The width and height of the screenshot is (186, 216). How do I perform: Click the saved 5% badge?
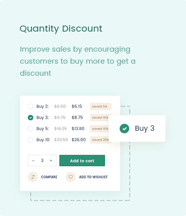101,106
